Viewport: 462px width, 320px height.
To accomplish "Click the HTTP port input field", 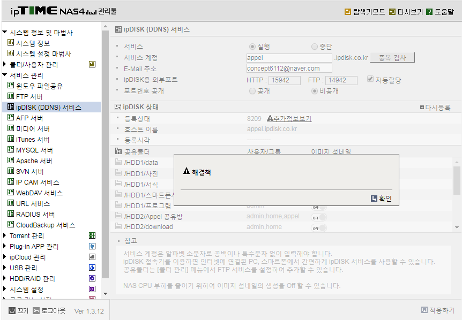I will pos(285,80).
